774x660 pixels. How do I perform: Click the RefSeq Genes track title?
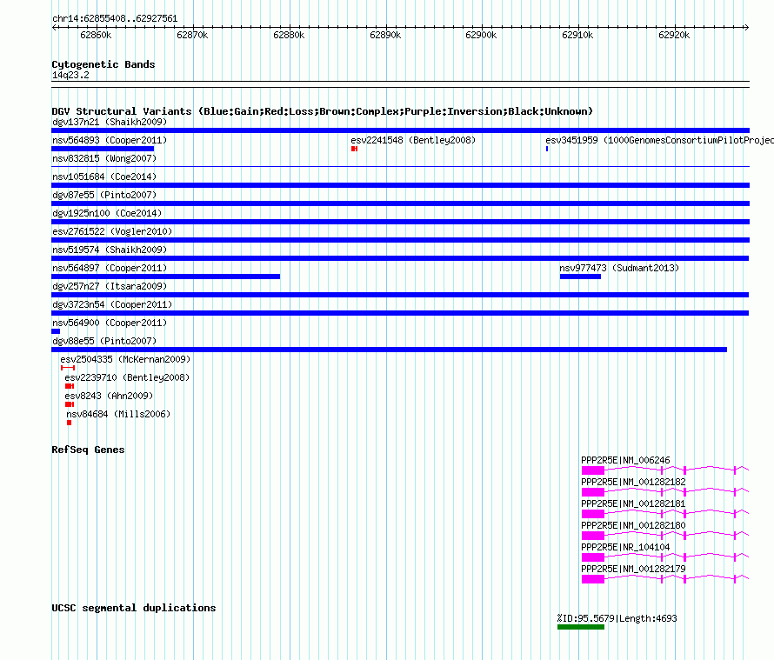pos(88,450)
